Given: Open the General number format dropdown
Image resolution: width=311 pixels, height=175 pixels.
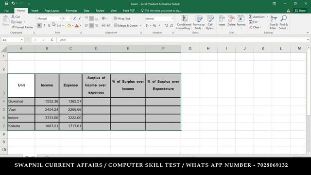Looking at the screenshot, I should [x=172, y=18].
